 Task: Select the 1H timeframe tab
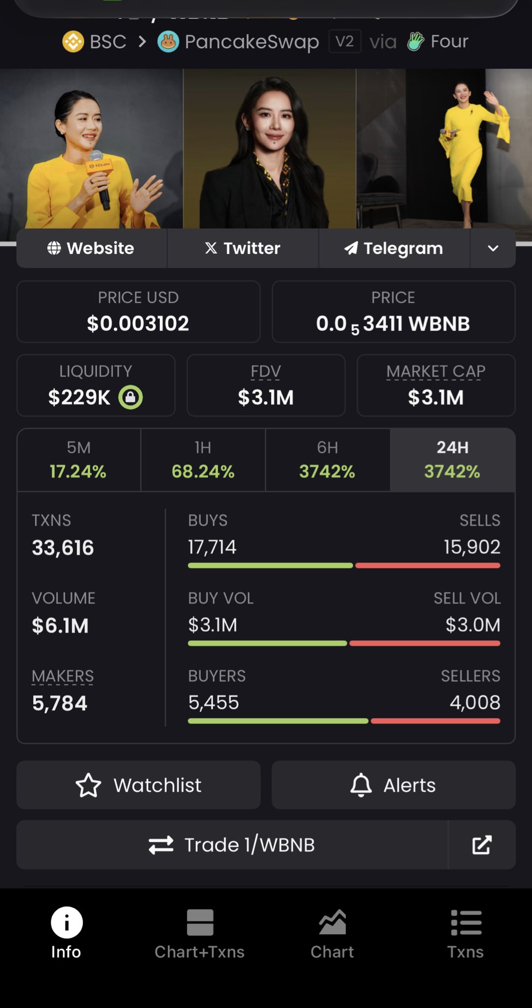pos(203,460)
